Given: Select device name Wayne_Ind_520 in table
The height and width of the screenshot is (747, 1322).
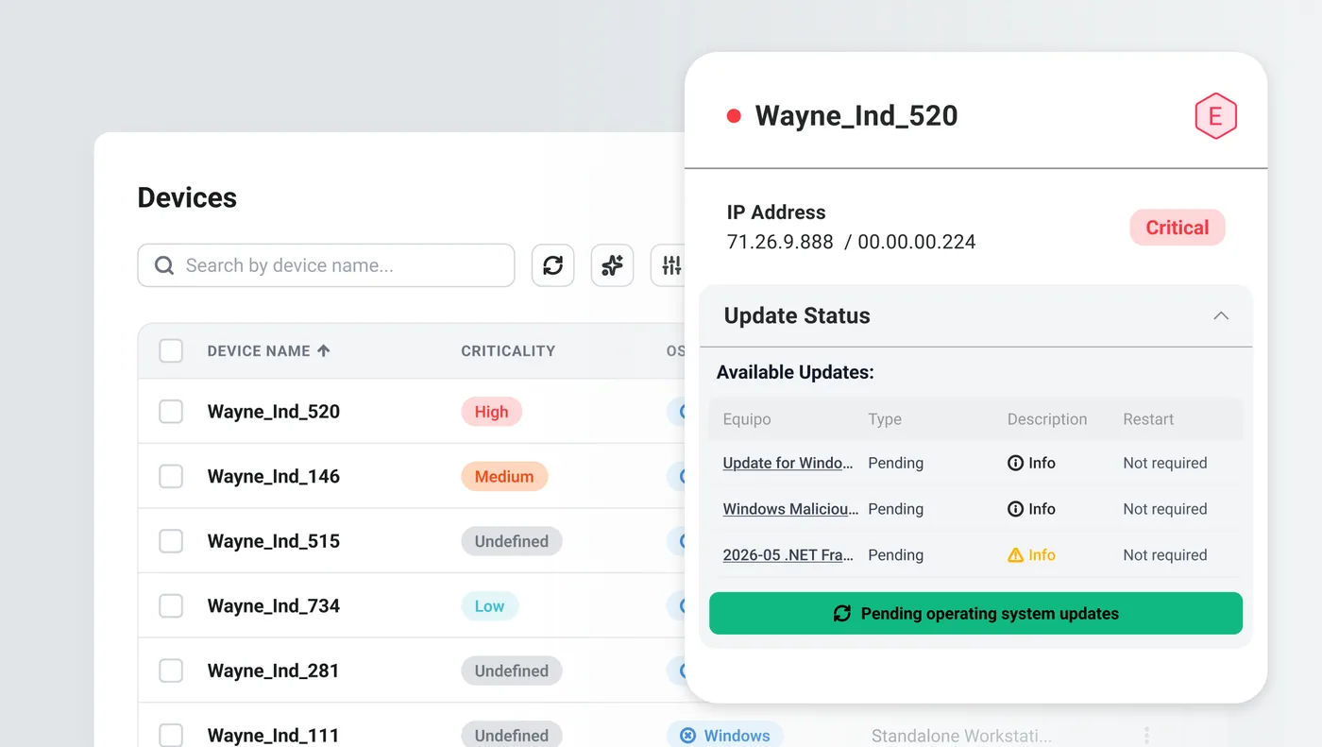Looking at the screenshot, I should point(274,411).
